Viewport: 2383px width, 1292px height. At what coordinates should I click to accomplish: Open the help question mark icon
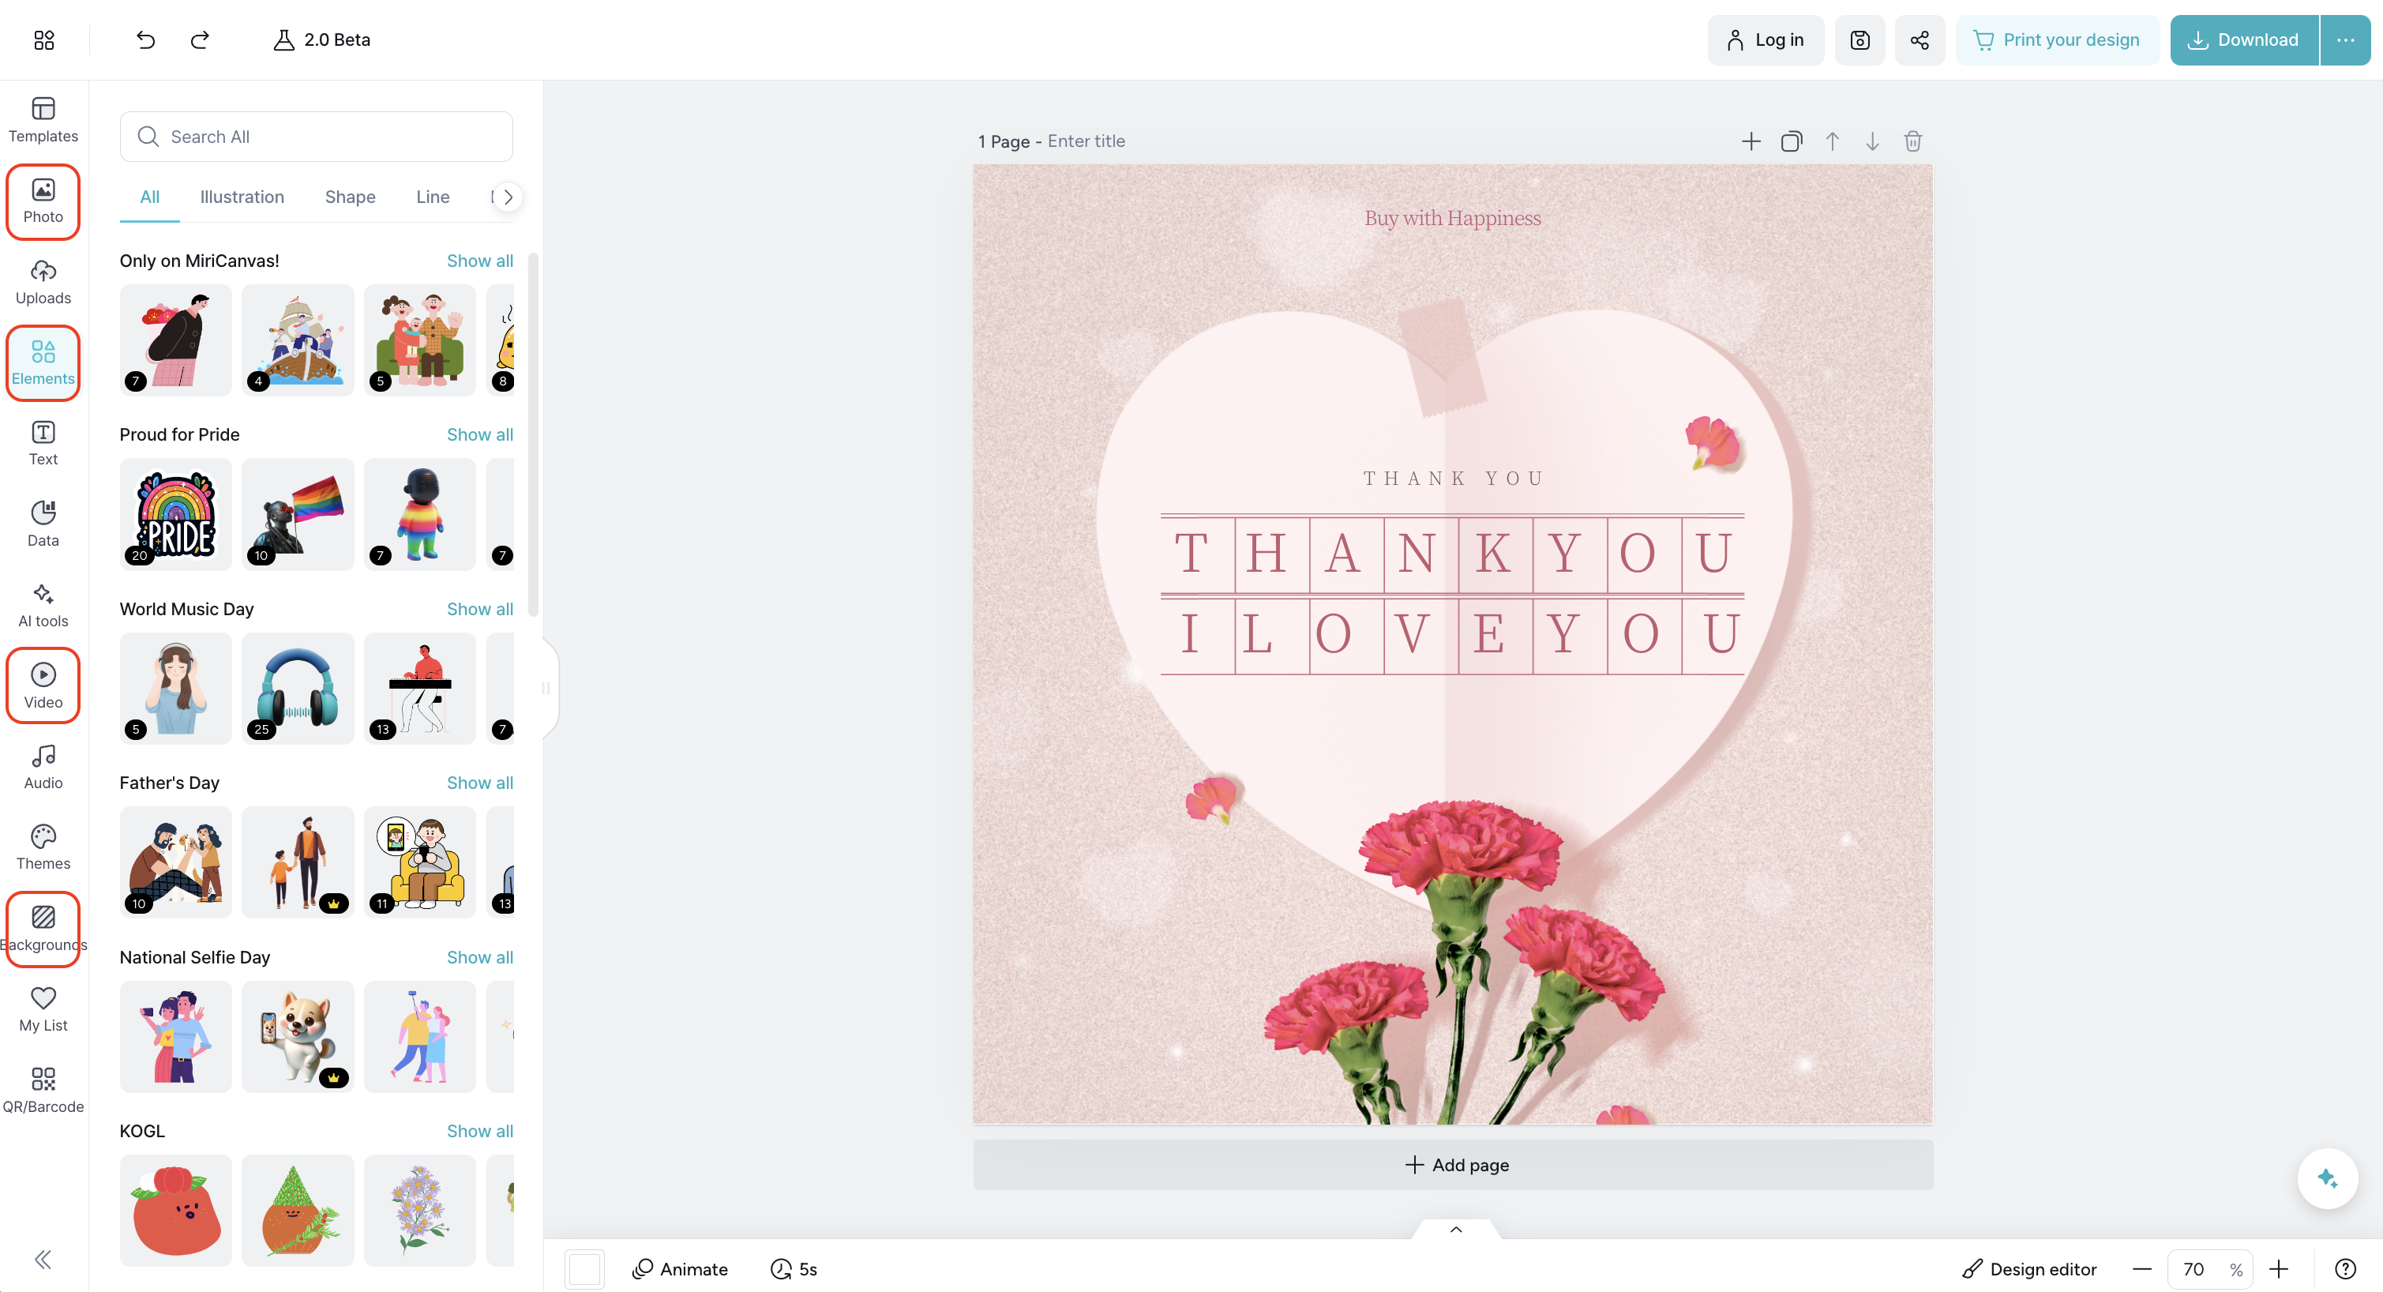(2345, 1268)
